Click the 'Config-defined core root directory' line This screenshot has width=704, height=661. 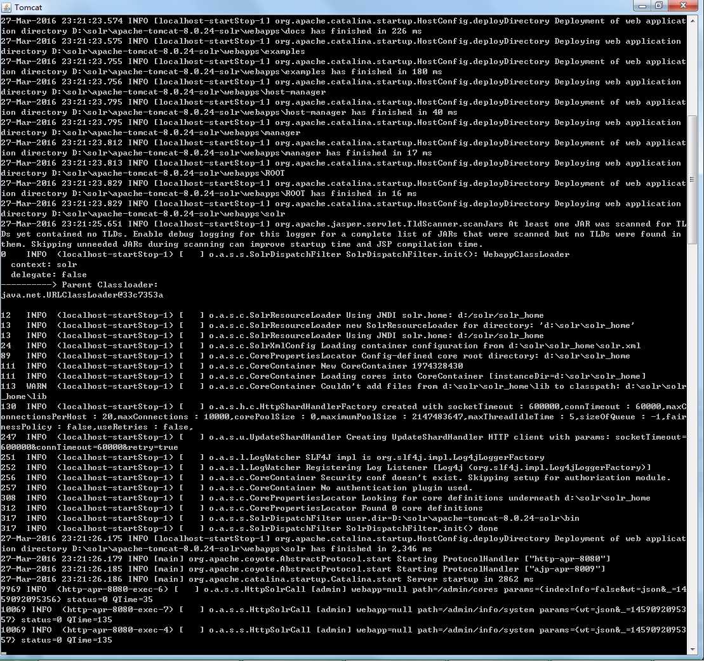point(315,356)
